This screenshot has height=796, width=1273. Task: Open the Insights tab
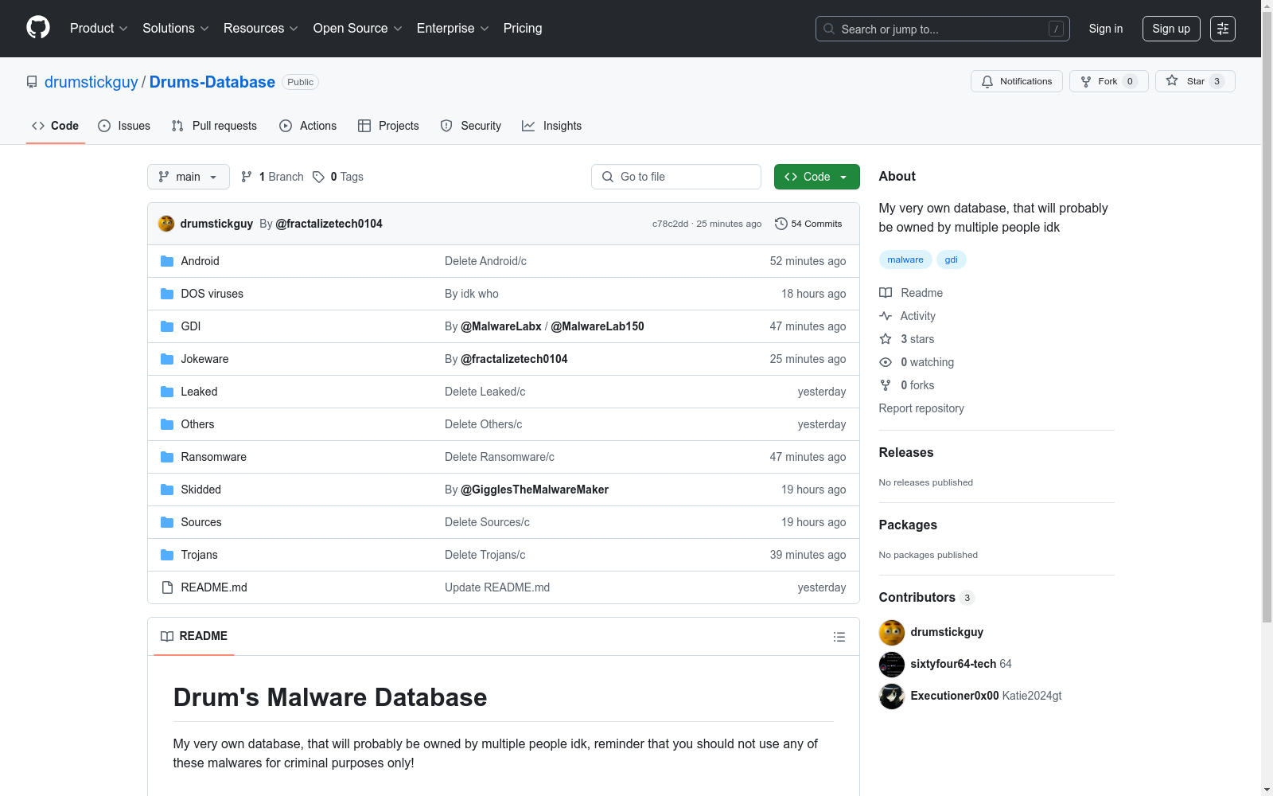(x=551, y=126)
